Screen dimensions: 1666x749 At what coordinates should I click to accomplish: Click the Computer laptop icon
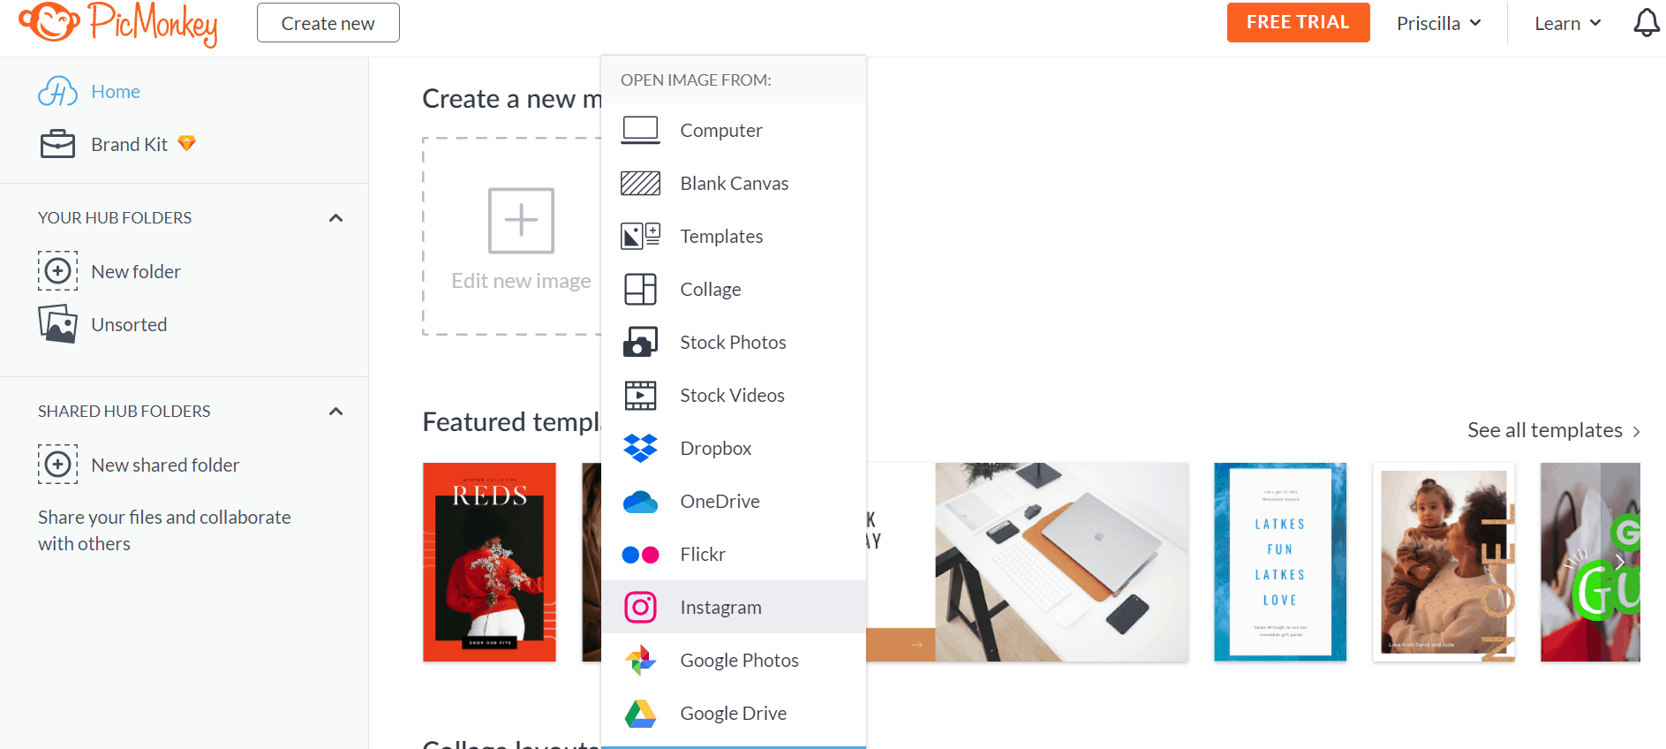coord(640,130)
